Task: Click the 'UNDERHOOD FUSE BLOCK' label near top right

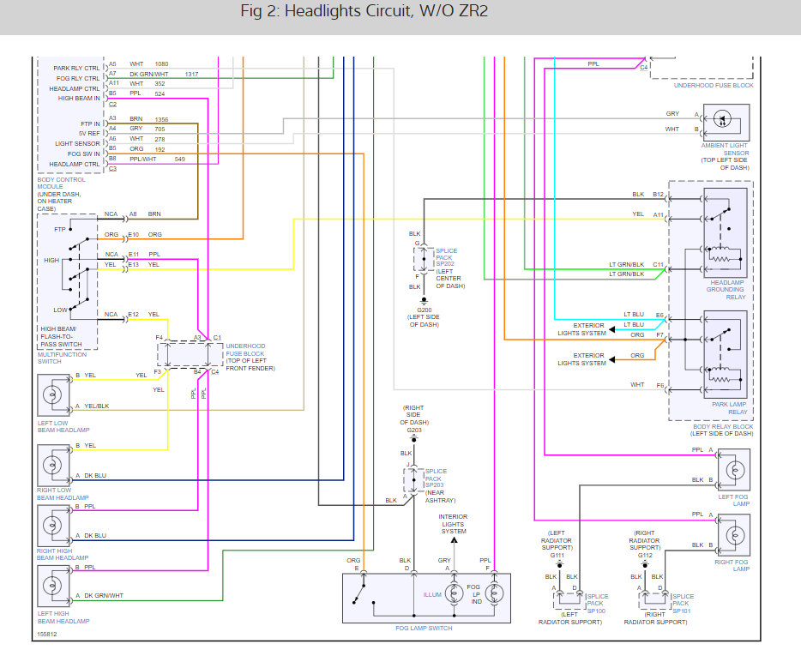Action: coord(714,85)
